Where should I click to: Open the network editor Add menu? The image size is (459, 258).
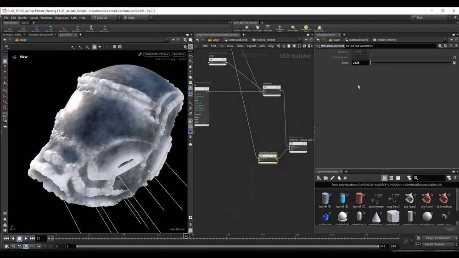click(205, 46)
